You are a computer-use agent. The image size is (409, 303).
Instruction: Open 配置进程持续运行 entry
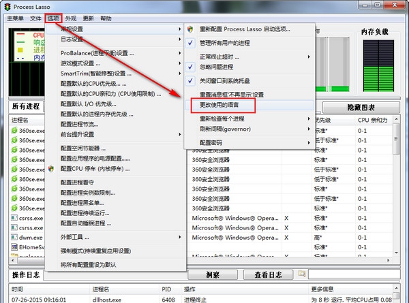point(115,213)
